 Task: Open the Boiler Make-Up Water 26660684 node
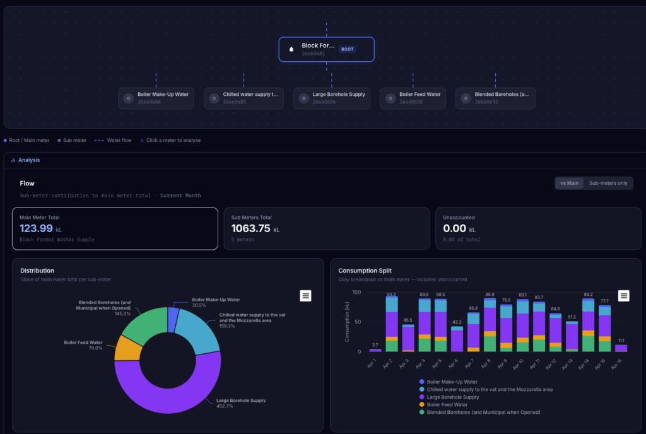156,98
